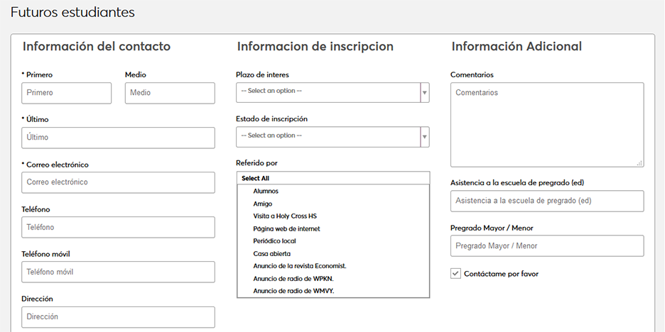665x332 pixels.
Task: Focus the Pregrado Mayor / Menor field
Action: coord(547,246)
